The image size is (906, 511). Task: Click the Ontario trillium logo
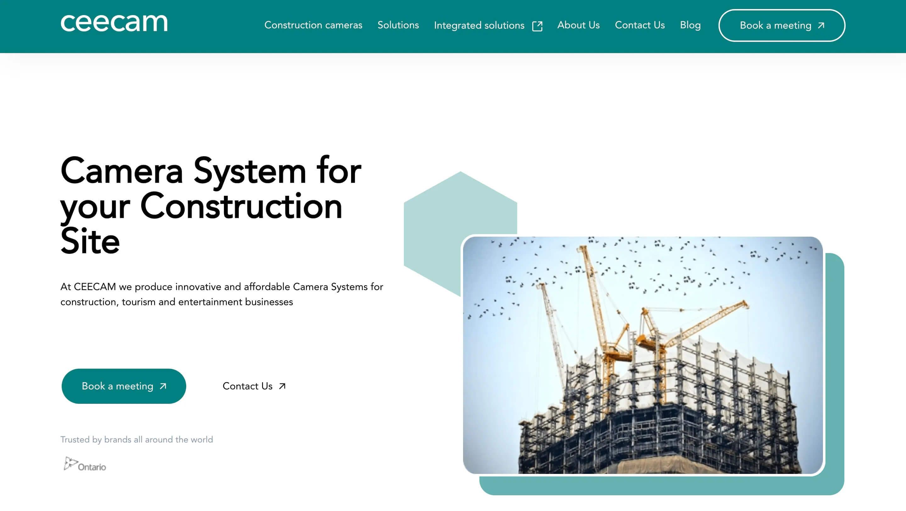85,464
